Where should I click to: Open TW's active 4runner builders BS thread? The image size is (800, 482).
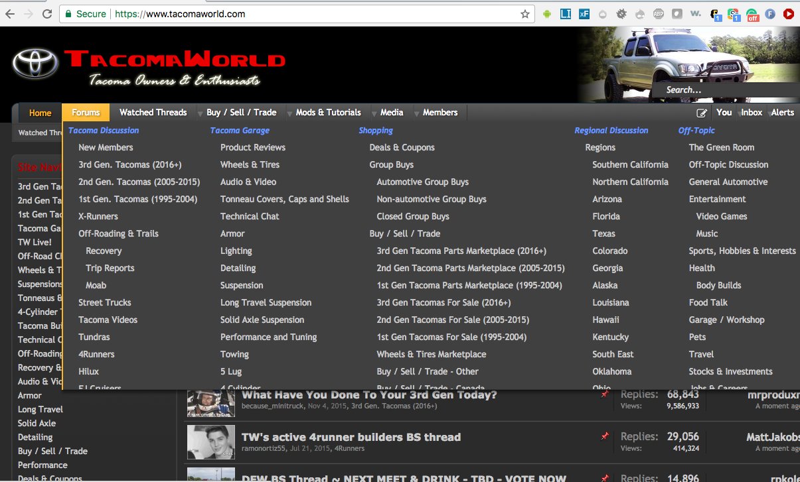(x=351, y=437)
